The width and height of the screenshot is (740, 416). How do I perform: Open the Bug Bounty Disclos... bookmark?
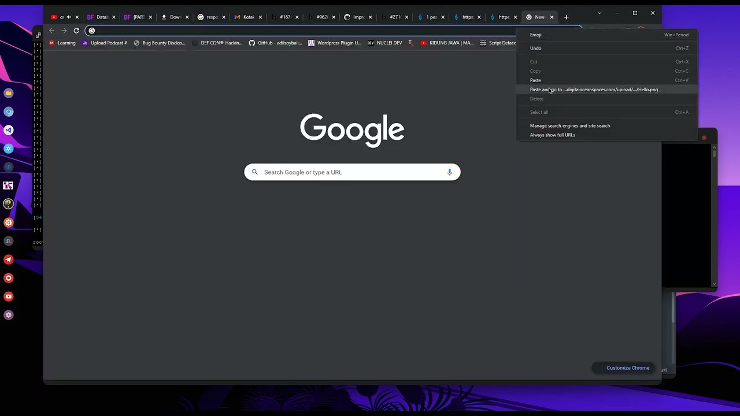[x=160, y=43]
